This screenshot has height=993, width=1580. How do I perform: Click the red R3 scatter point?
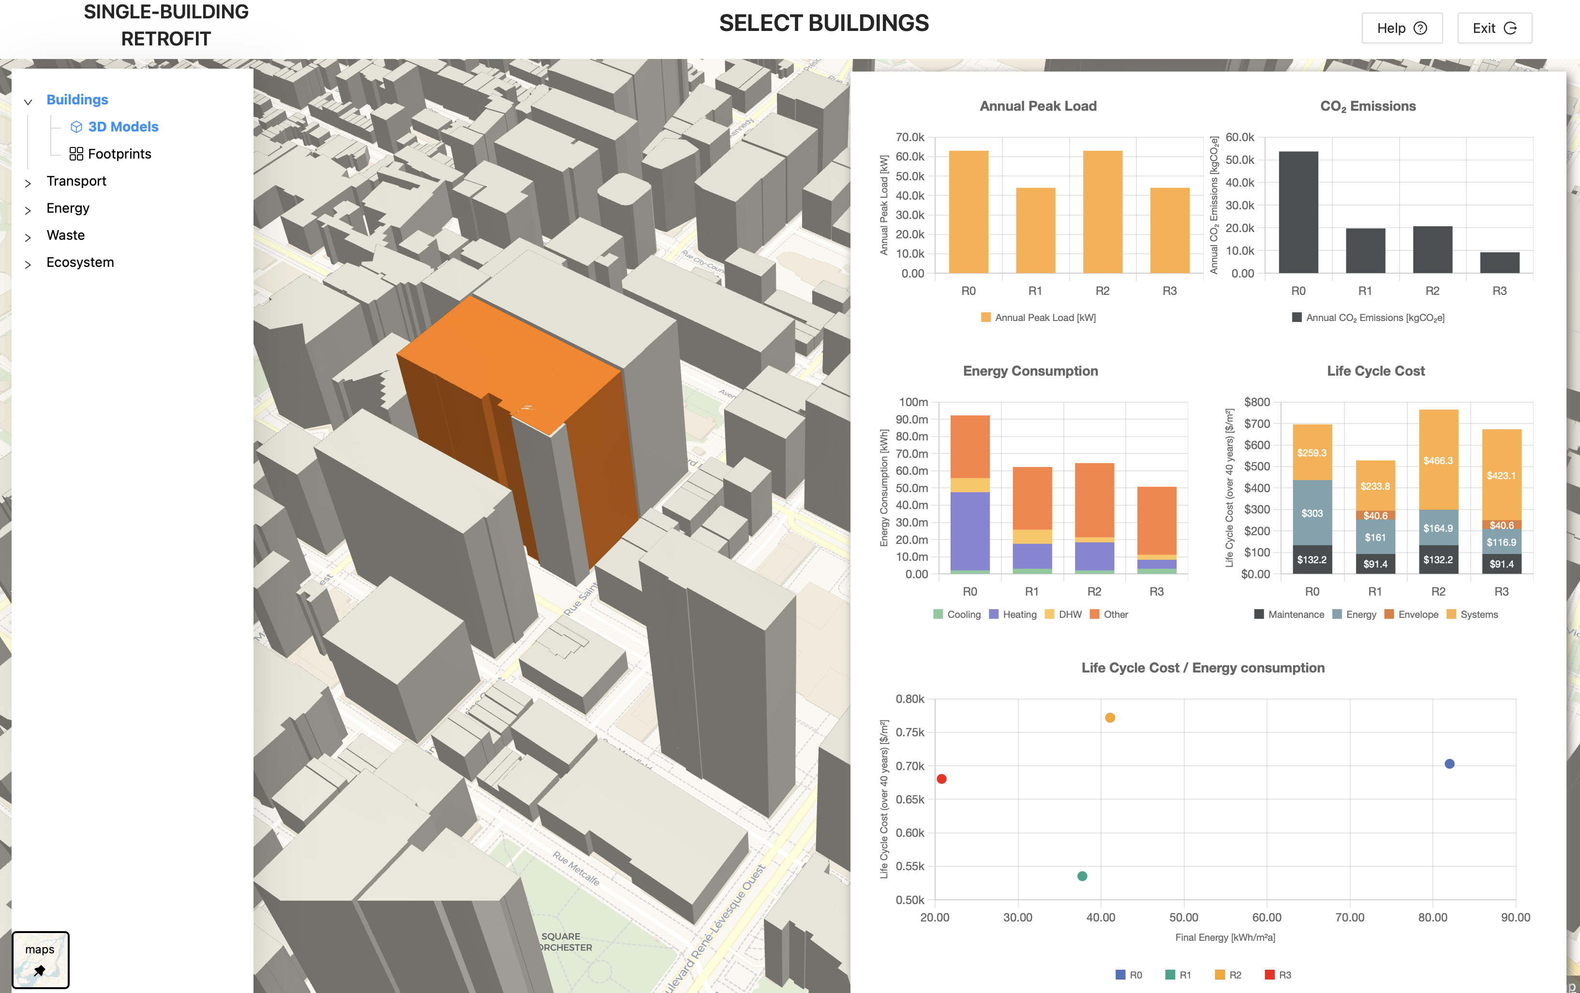[x=941, y=778]
